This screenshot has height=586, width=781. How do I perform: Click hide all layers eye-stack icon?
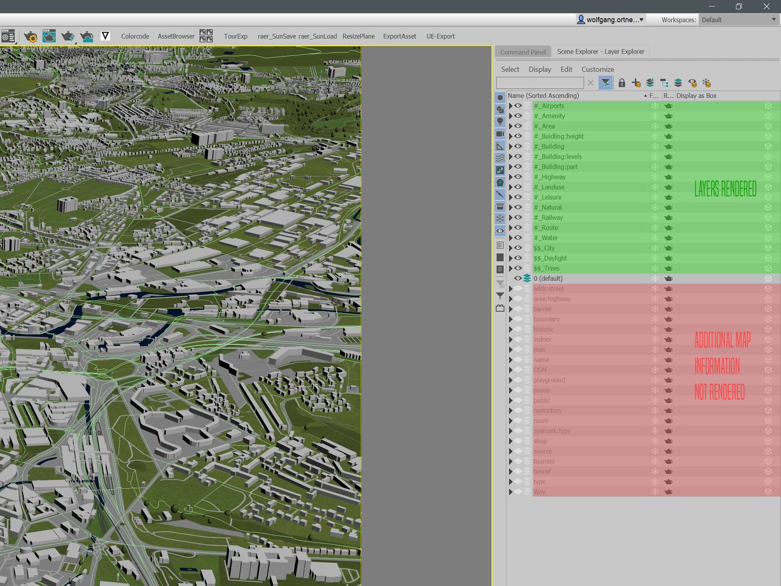(692, 82)
